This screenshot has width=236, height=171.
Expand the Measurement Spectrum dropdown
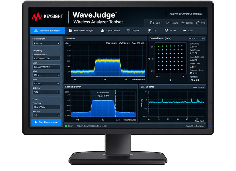click(46, 43)
